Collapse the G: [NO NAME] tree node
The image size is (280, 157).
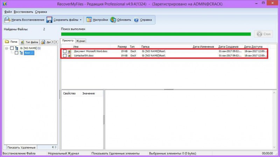click(6, 48)
